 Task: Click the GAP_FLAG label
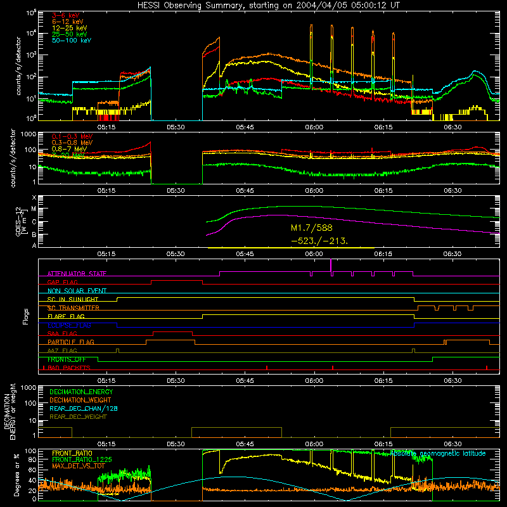click(x=62, y=282)
